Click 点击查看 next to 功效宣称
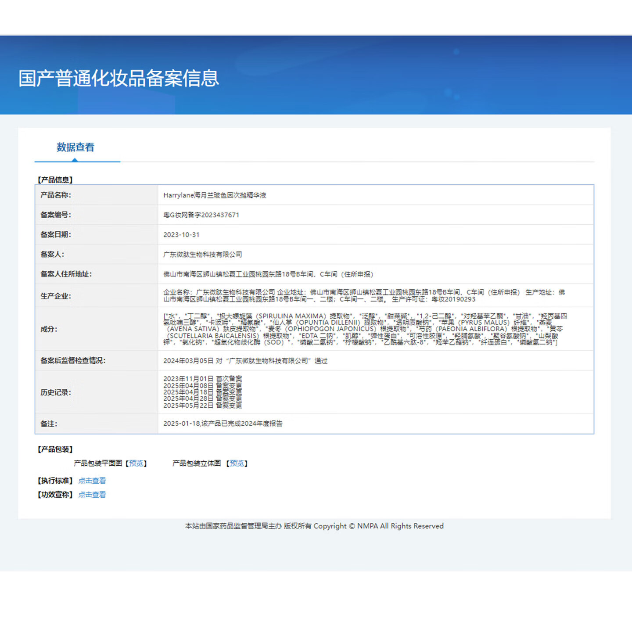Image resolution: width=632 pixels, height=632 pixels. pos(92,495)
